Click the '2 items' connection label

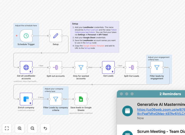(x=41, y=97)
